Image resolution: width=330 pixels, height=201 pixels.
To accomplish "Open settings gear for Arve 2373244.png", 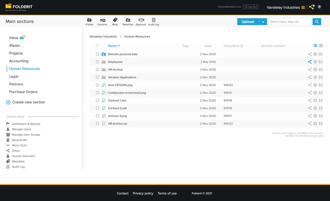I will tap(315, 85).
